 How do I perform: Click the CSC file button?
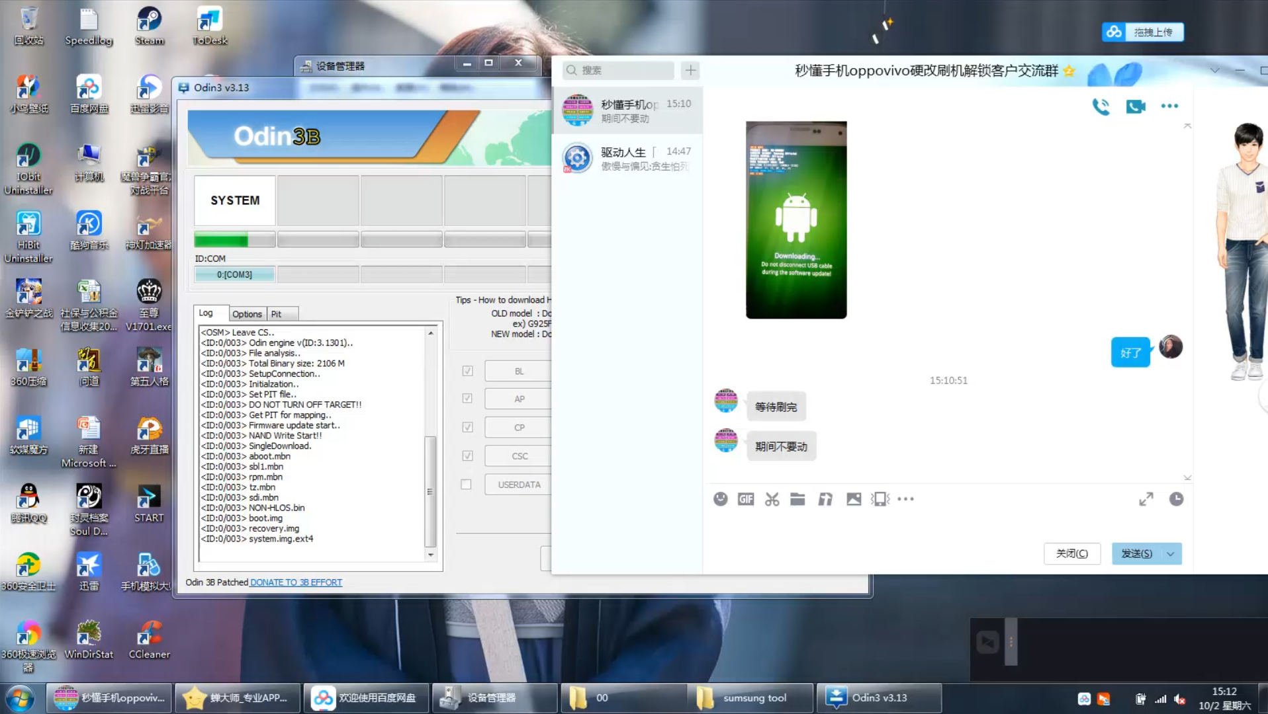[518, 456]
